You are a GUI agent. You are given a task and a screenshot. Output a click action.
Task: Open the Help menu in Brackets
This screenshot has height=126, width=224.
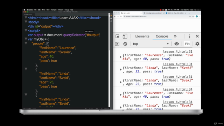click(72, 10)
